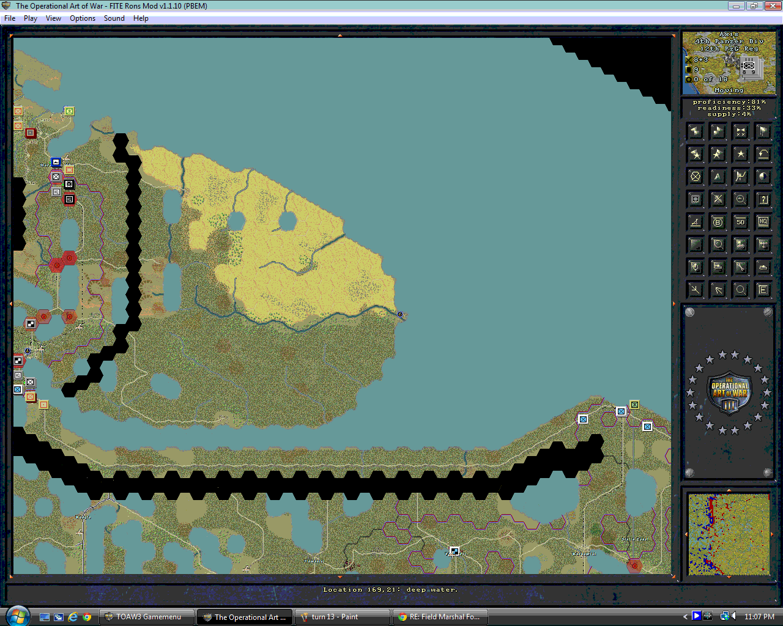Click the 'readiness:33%' readout
This screenshot has height=626, width=783.
pos(729,108)
